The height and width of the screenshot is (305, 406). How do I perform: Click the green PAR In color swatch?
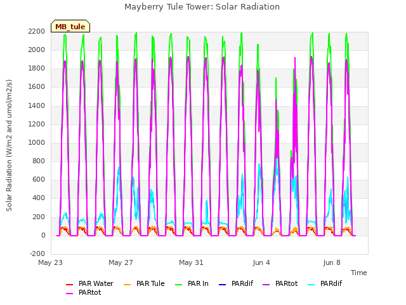[179, 285]
